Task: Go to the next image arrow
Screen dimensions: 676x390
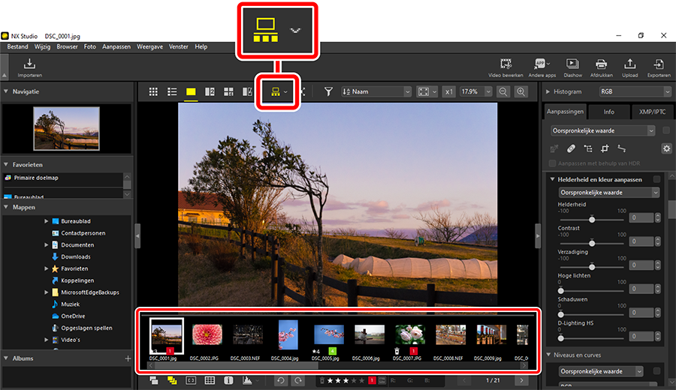Action: (x=521, y=380)
